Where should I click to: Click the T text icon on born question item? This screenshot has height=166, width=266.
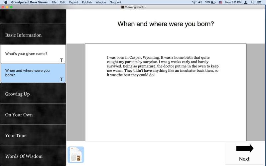coord(61,79)
